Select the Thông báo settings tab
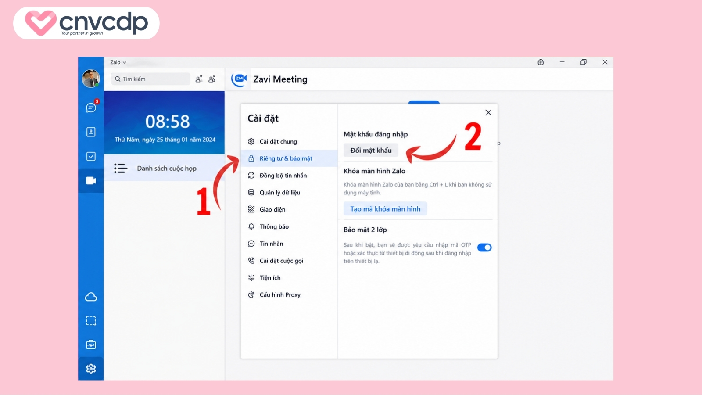 289,227
